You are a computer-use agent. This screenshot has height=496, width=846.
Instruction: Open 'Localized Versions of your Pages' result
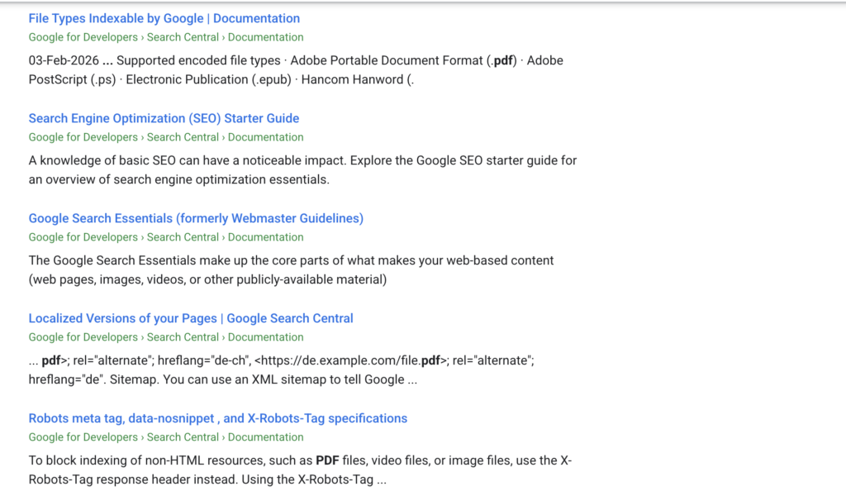pos(191,318)
